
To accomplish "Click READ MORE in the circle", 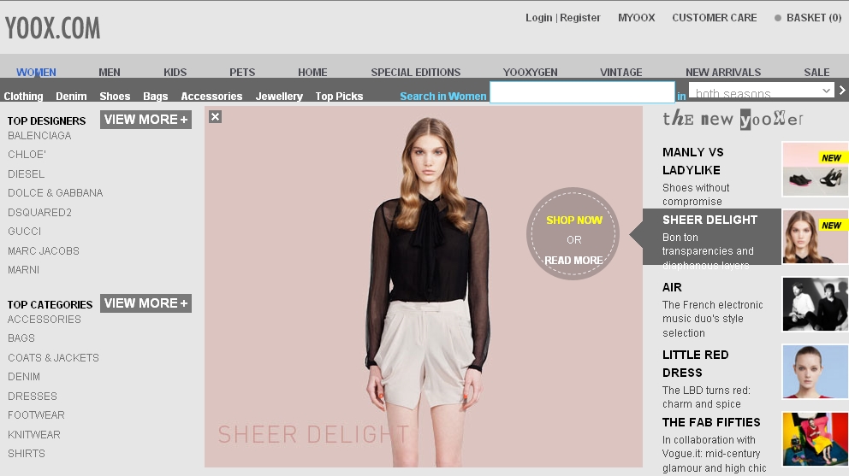I will click(573, 260).
